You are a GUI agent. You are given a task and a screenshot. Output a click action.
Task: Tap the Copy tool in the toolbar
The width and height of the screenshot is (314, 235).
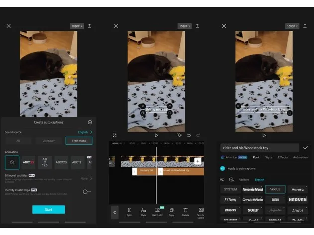pos(171,212)
